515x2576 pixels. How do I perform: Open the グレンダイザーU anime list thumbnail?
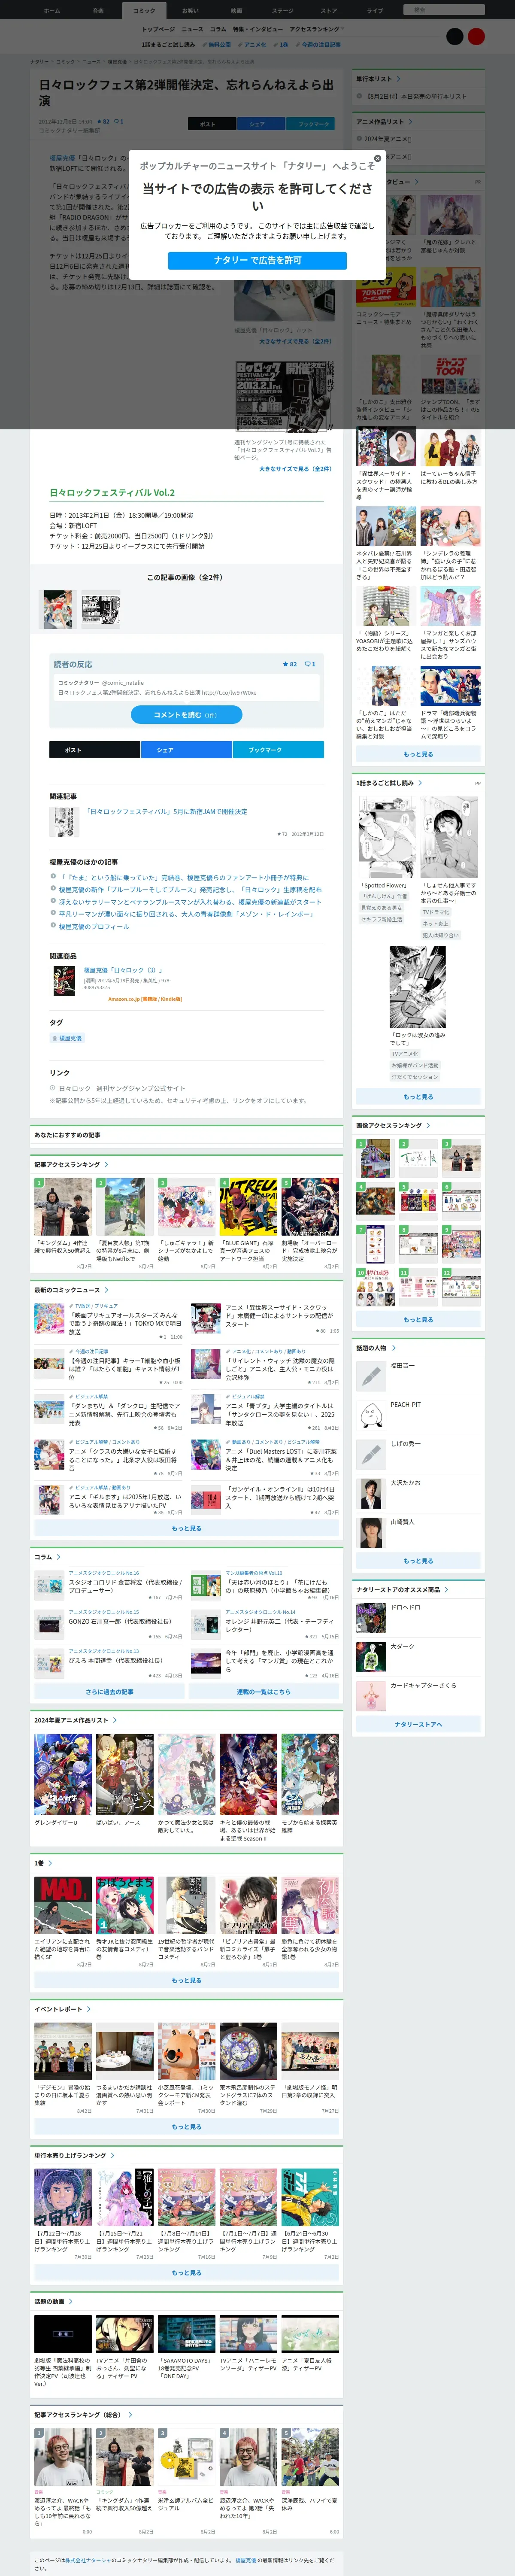point(63,1774)
